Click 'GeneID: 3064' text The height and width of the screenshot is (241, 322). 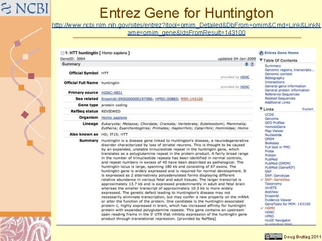point(72,59)
